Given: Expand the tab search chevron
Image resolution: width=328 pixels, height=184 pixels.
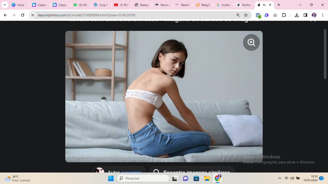Looking at the screenshot, I should point(5,5).
